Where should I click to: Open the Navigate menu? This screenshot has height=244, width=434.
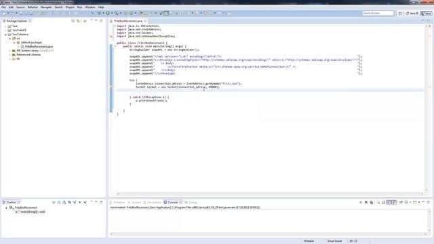coord(46,7)
